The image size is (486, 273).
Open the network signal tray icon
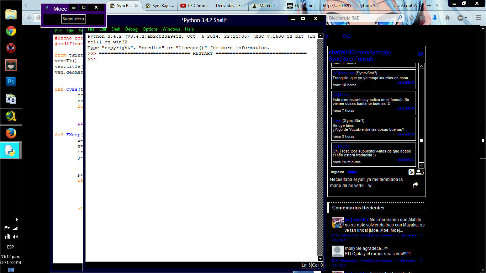coord(15,228)
